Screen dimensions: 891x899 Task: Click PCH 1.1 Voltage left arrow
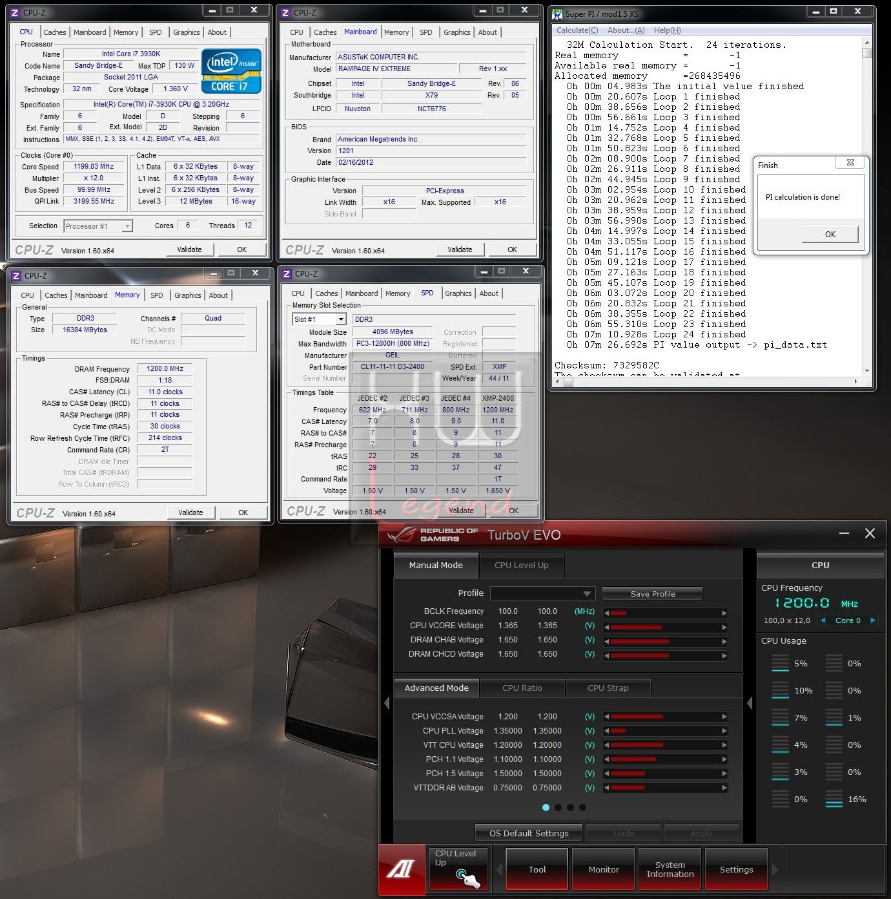(607, 759)
